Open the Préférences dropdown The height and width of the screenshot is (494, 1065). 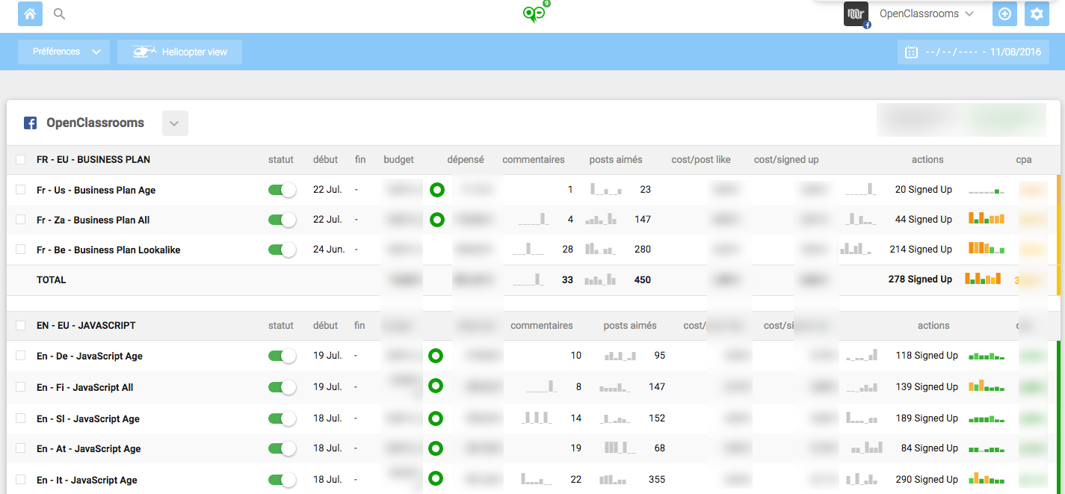(x=64, y=52)
